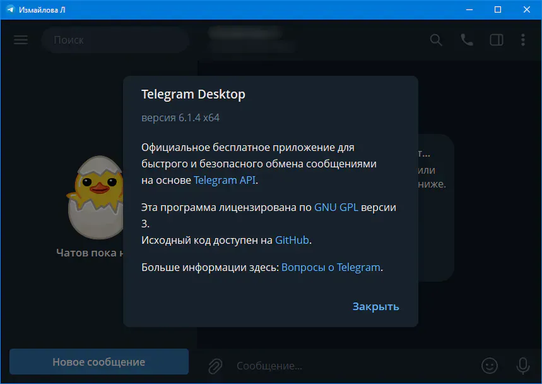Click the paperclip attach file icon

215,366
